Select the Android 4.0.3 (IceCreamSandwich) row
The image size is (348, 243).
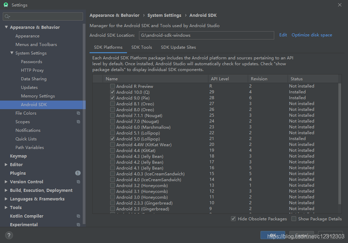[215, 174]
